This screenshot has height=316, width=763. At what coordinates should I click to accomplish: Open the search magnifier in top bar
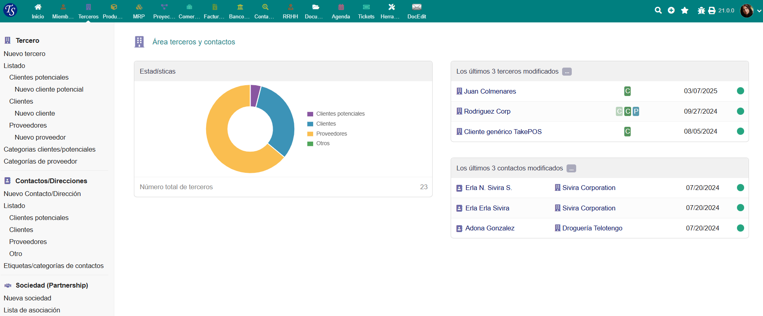pyautogui.click(x=658, y=10)
